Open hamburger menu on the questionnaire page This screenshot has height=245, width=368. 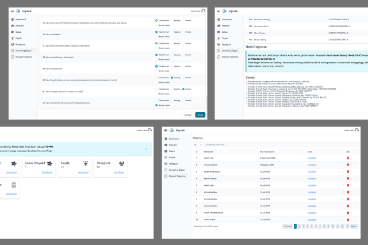[x=11, y=10]
